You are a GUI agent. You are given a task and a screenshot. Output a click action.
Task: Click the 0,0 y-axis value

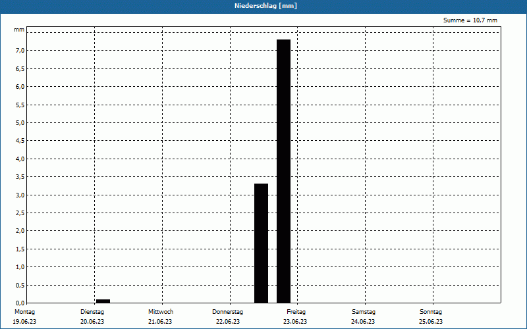tap(20, 303)
